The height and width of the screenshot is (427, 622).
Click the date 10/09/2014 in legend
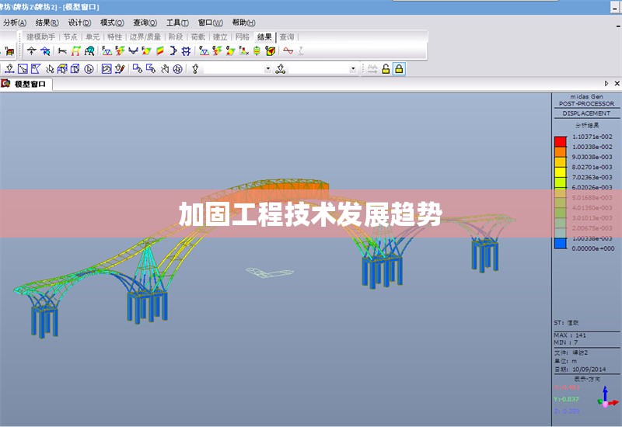589,370
